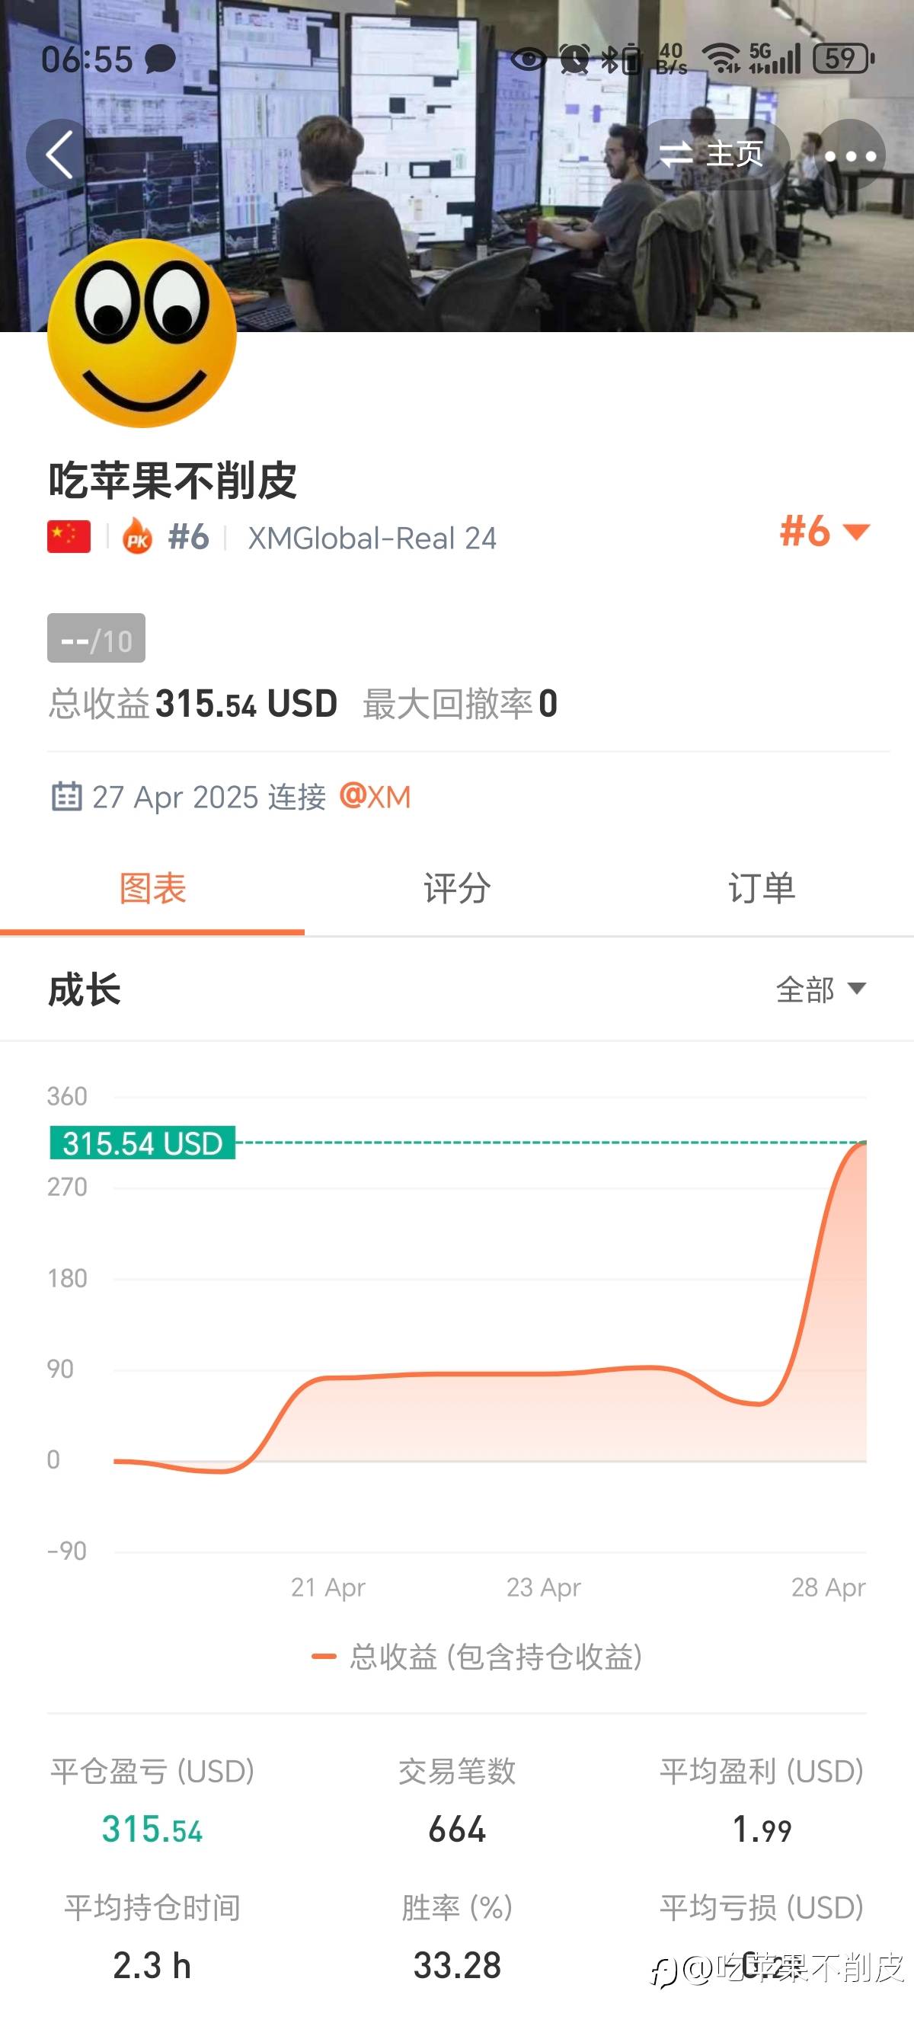
Task: Switch to the 评分 tab
Action: coord(457,889)
